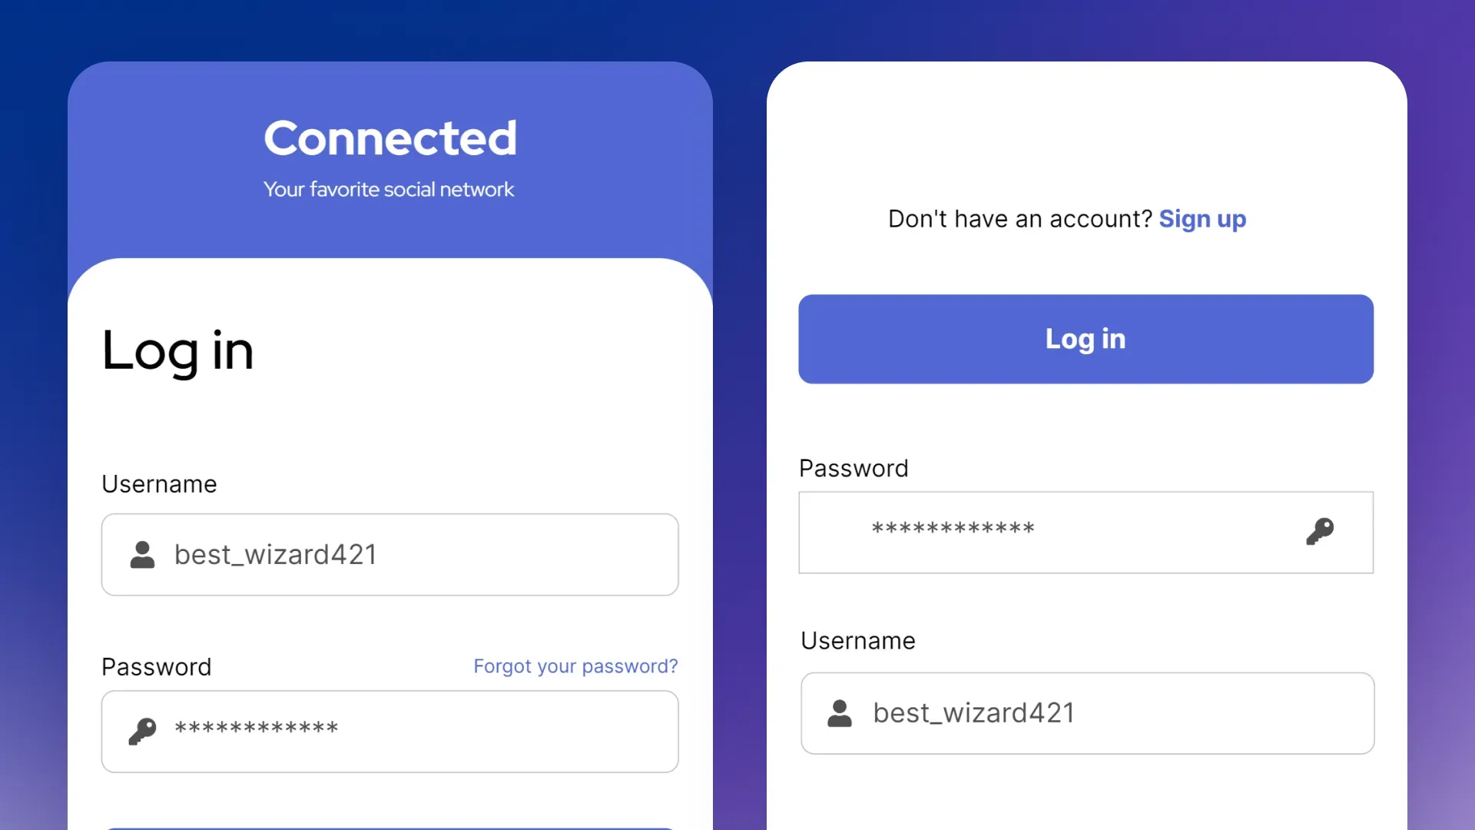The width and height of the screenshot is (1475, 830).
Task: Click the key icon in left Password field
Action: tap(142, 731)
